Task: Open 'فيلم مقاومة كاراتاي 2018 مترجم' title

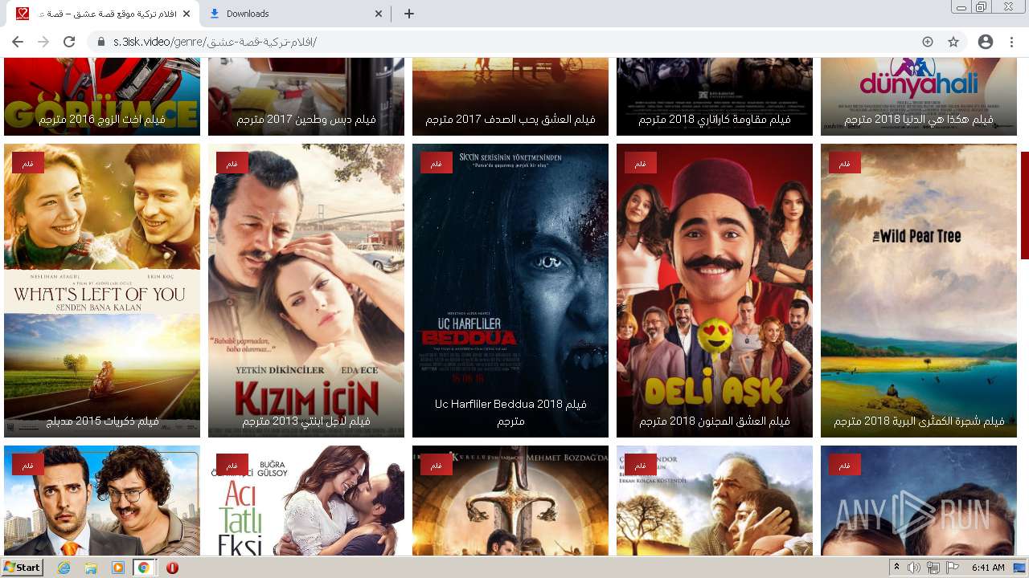Action: 715,120
